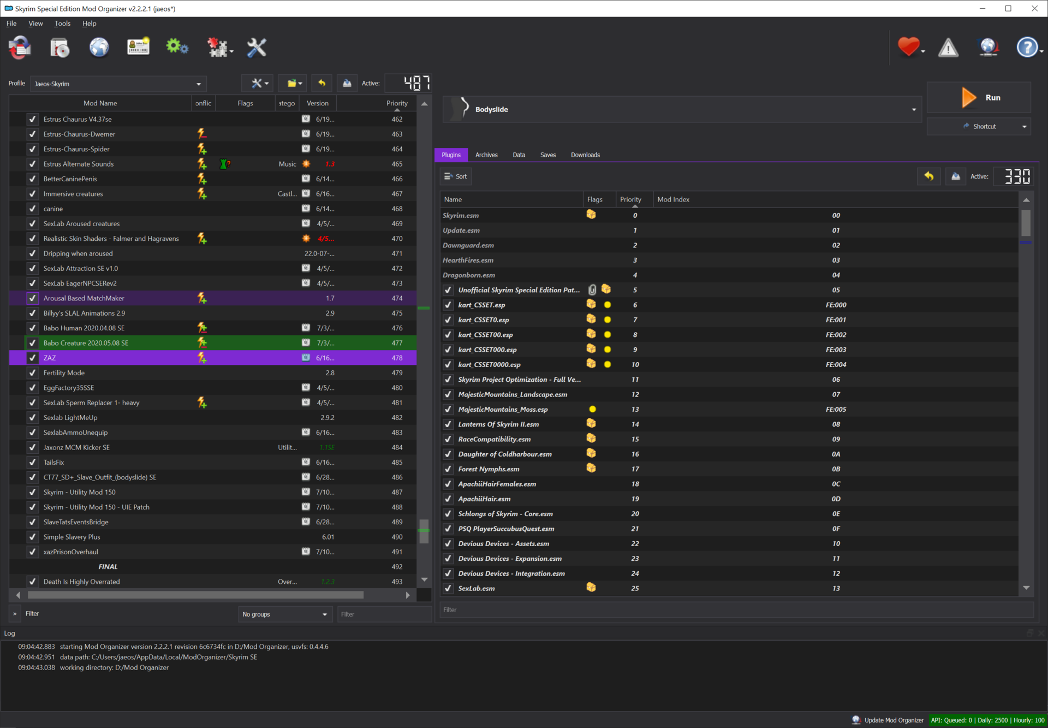Screen dimensions: 1048x728
Task: Click the archive flag icon for SexLab.esm
Action: [591, 588]
